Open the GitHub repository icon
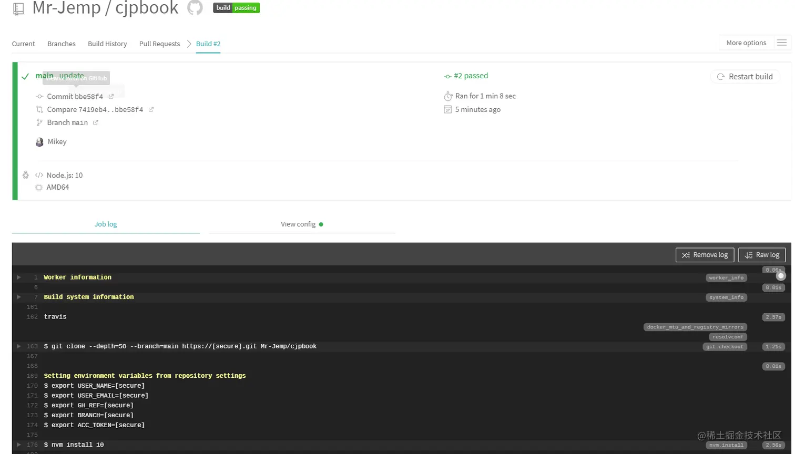Image resolution: width=795 pixels, height=454 pixels. [195, 7]
